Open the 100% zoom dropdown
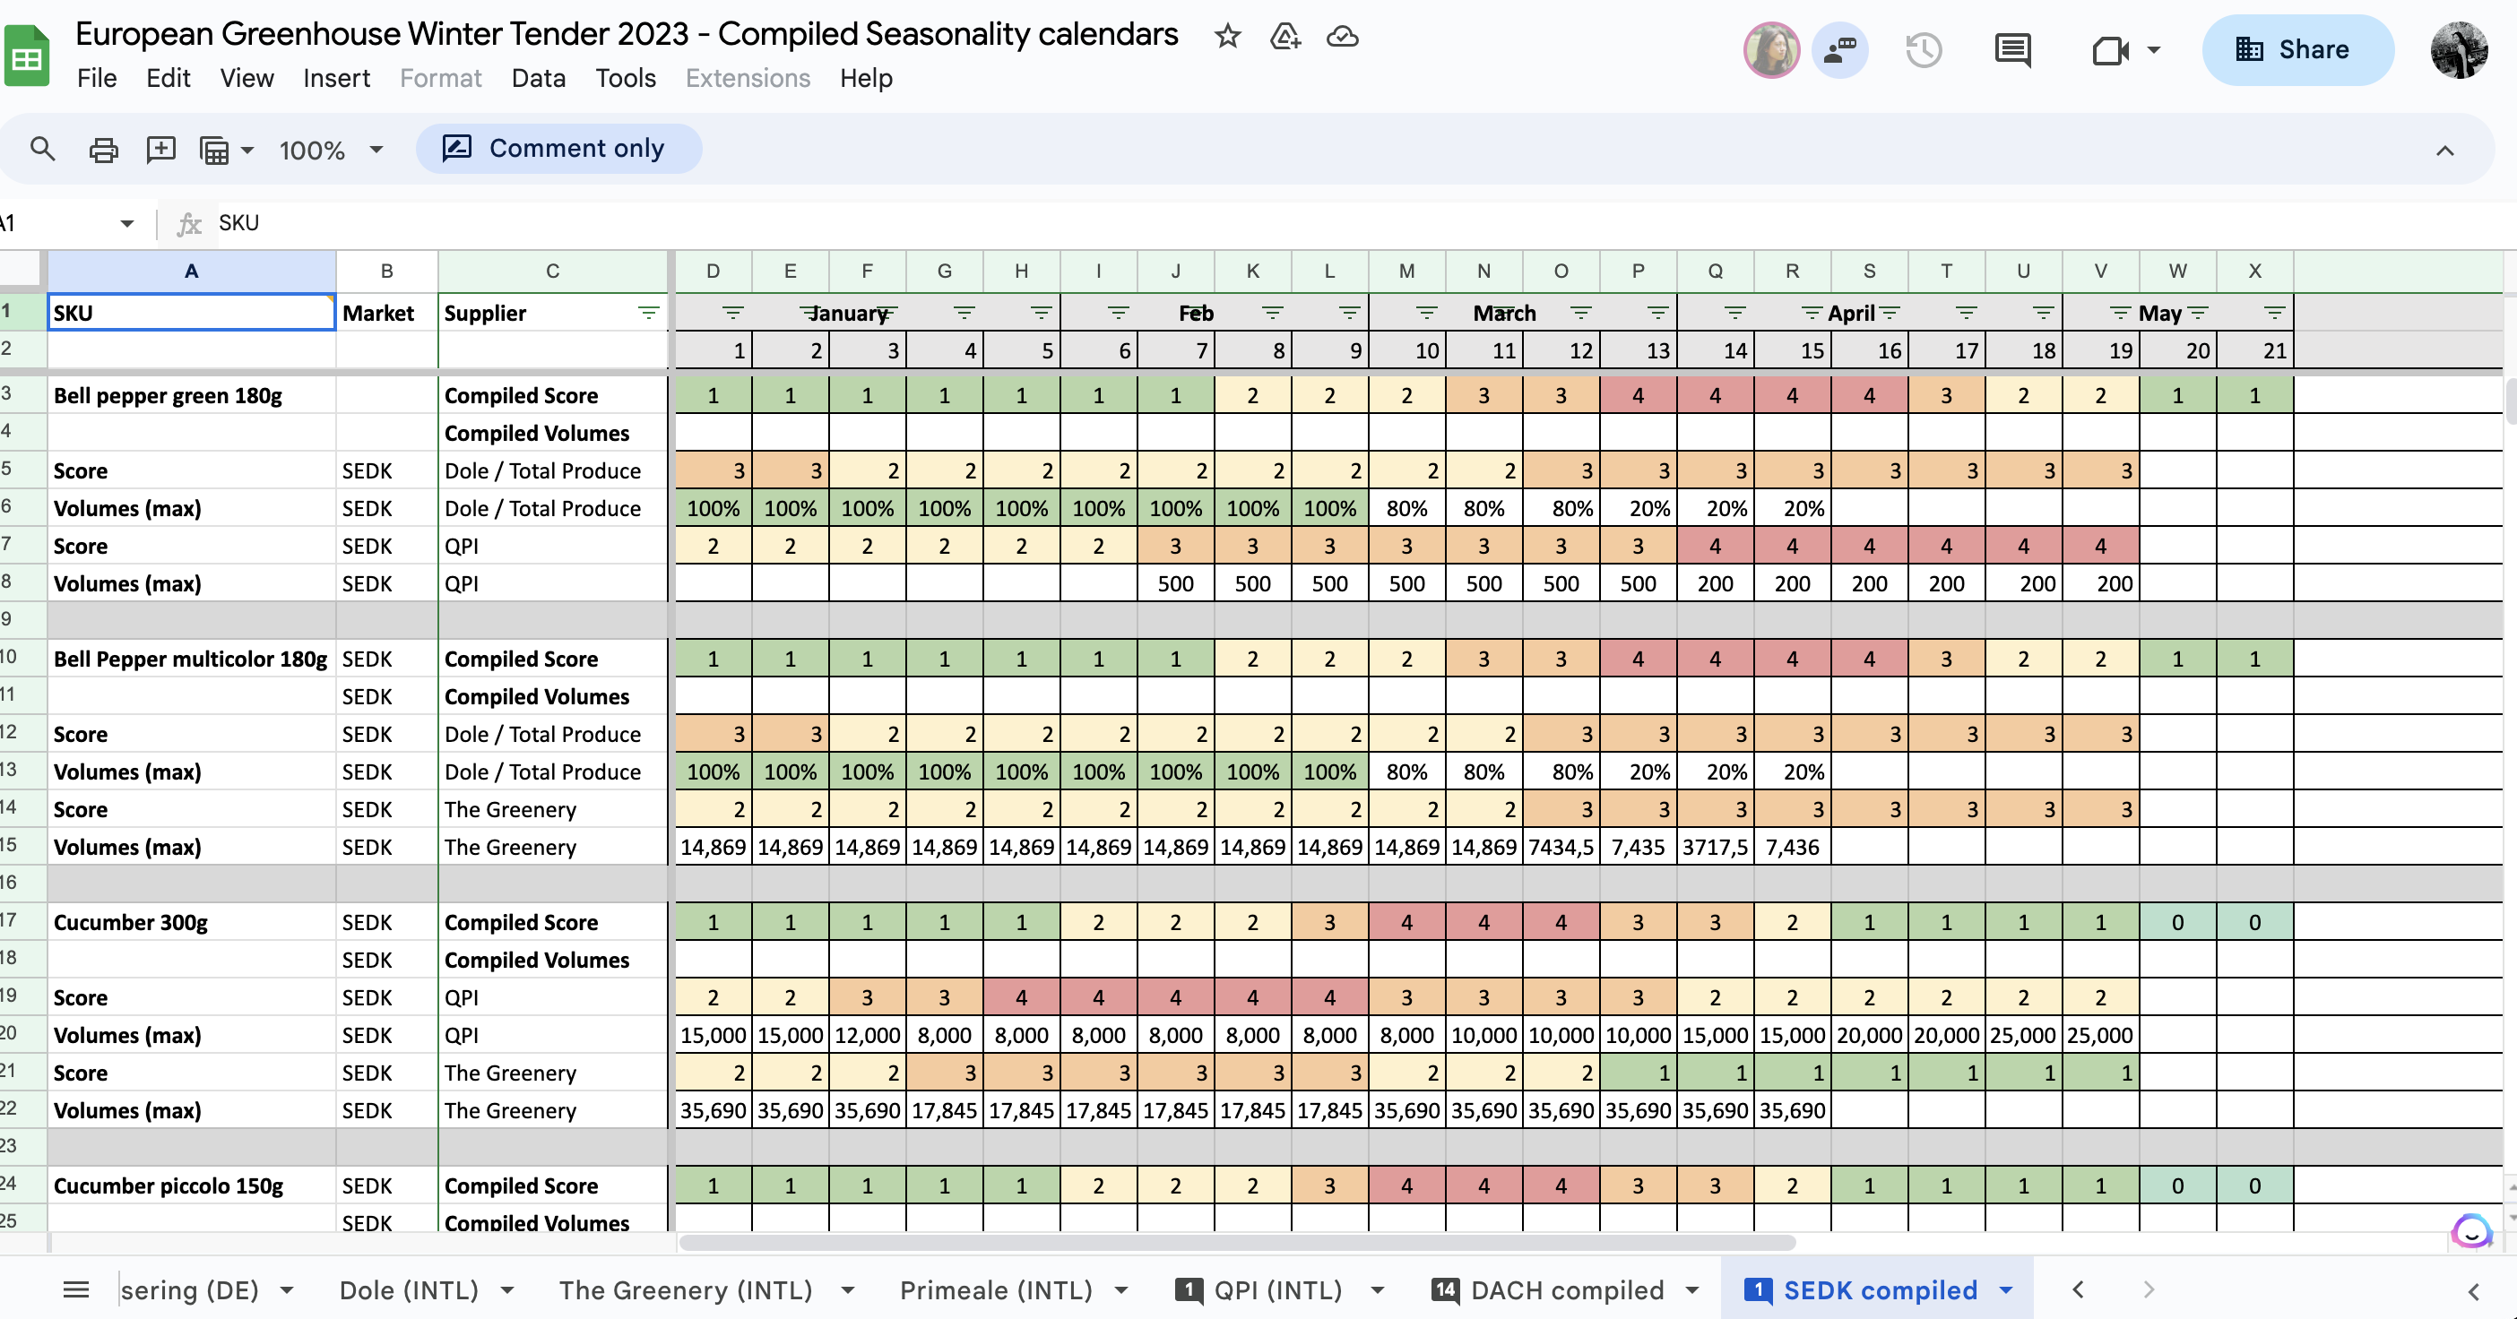The image size is (2517, 1319). pos(330,151)
